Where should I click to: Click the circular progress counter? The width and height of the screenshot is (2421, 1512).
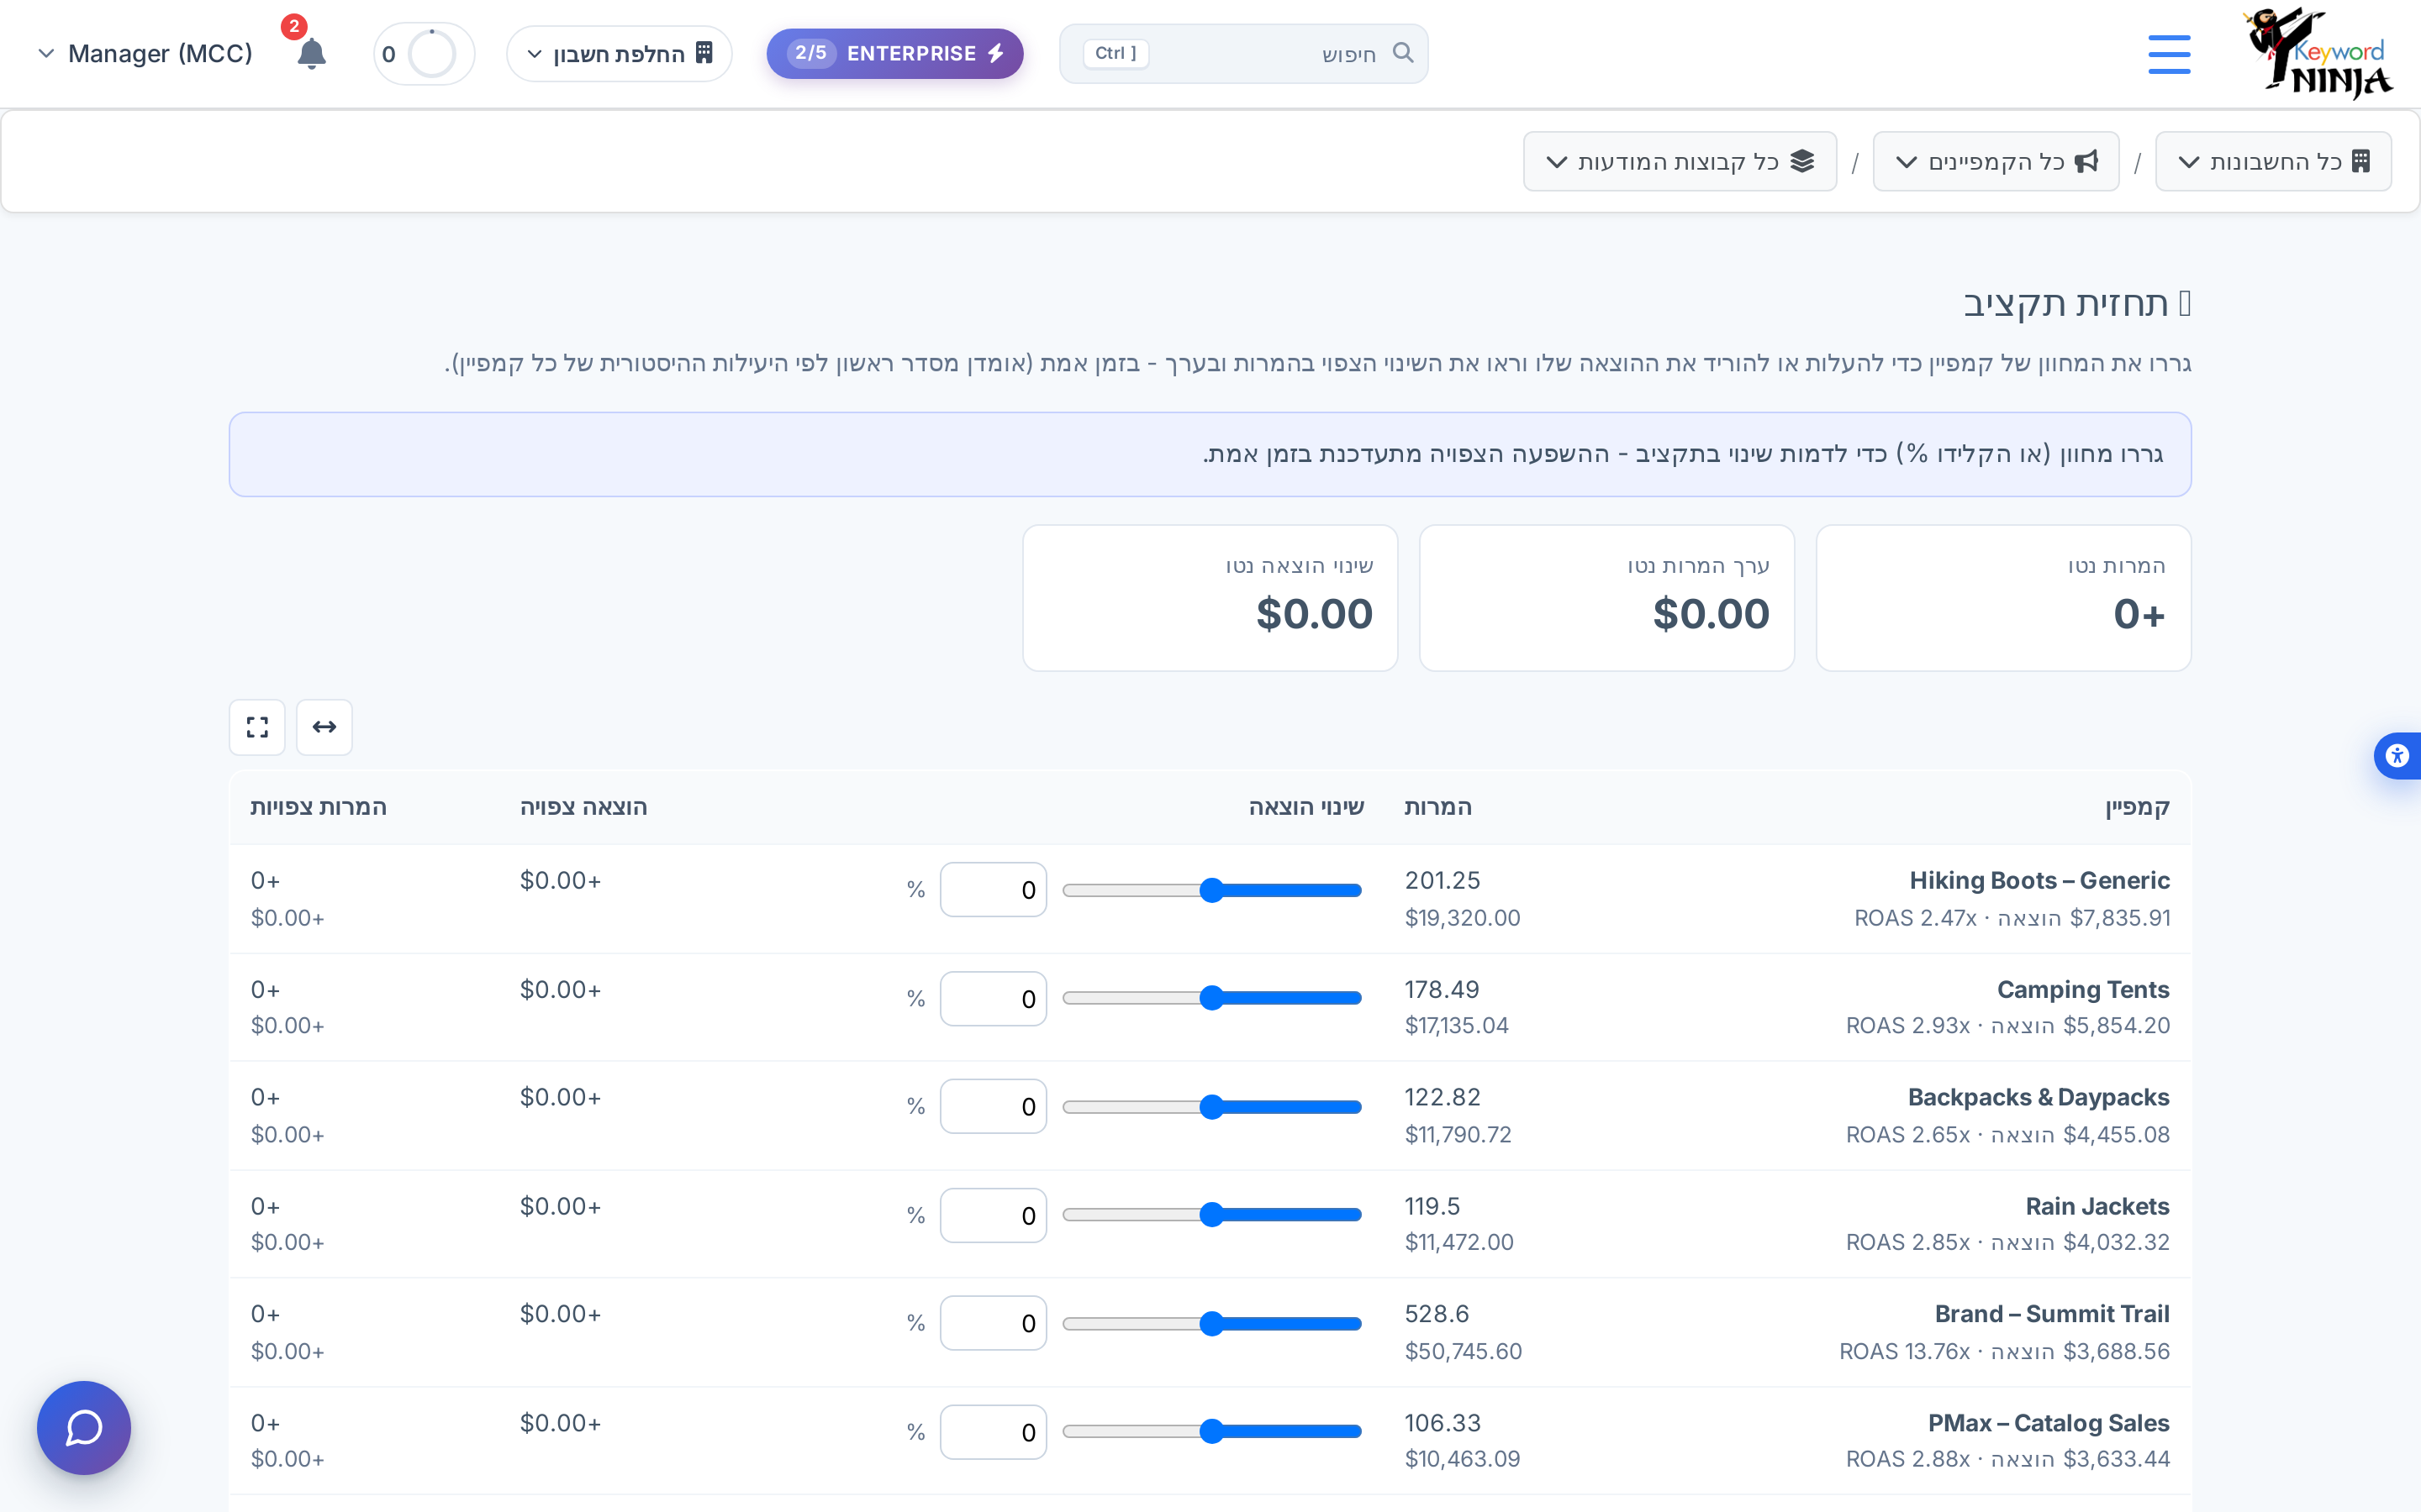(425, 54)
